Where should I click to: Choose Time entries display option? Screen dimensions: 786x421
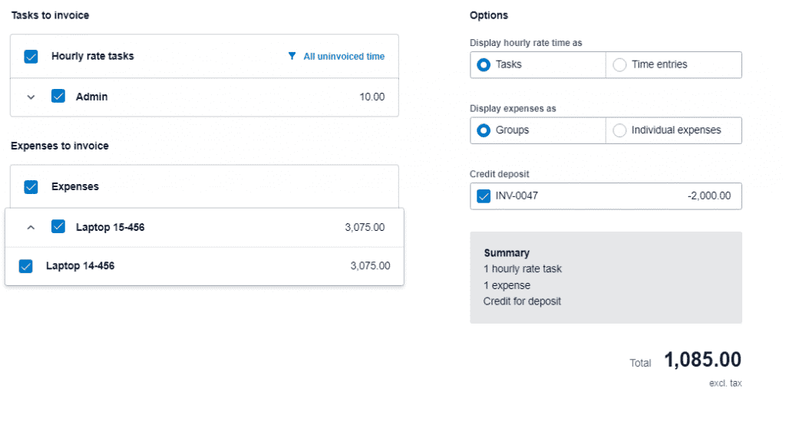pyautogui.click(x=619, y=64)
